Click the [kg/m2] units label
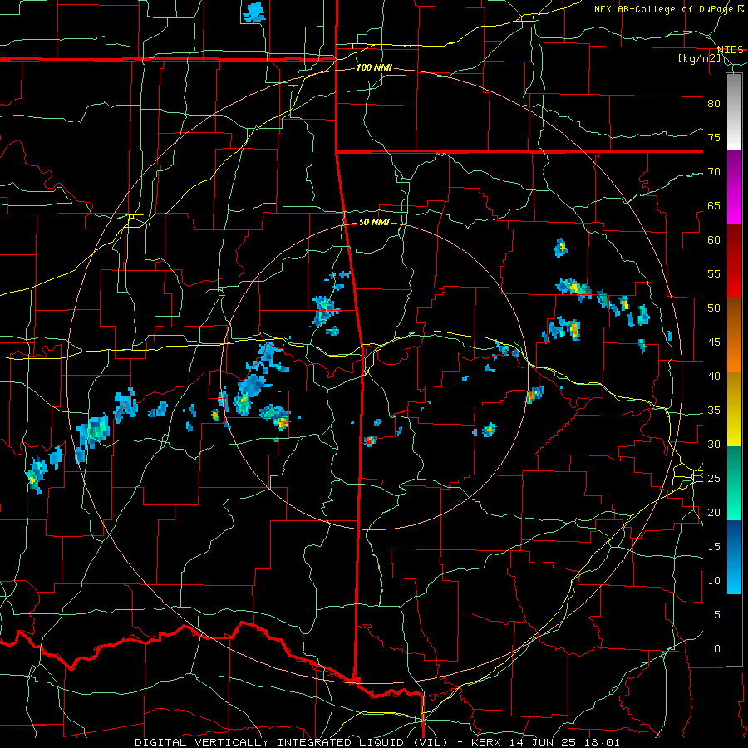The image size is (748, 748). (x=699, y=58)
